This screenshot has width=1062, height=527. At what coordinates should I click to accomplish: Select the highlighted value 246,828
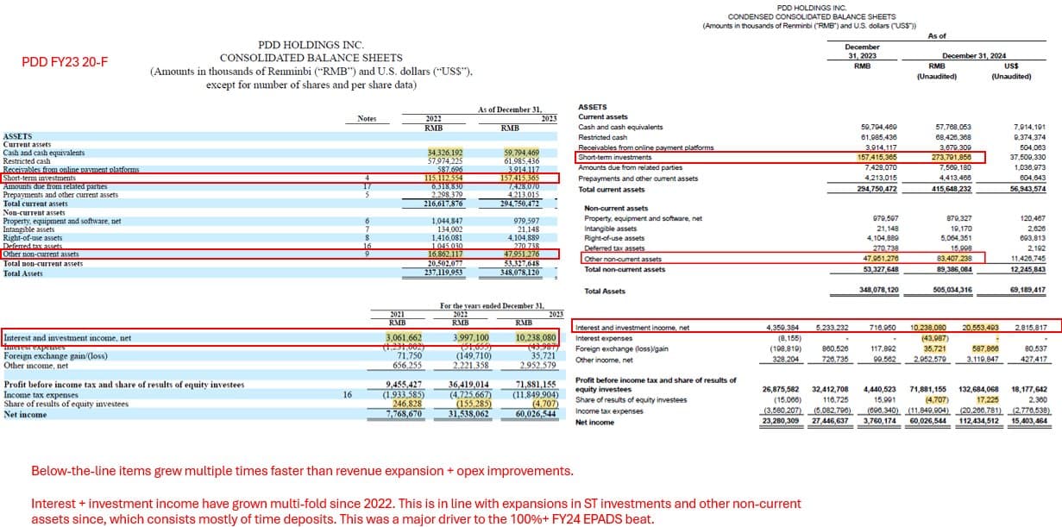(x=408, y=403)
